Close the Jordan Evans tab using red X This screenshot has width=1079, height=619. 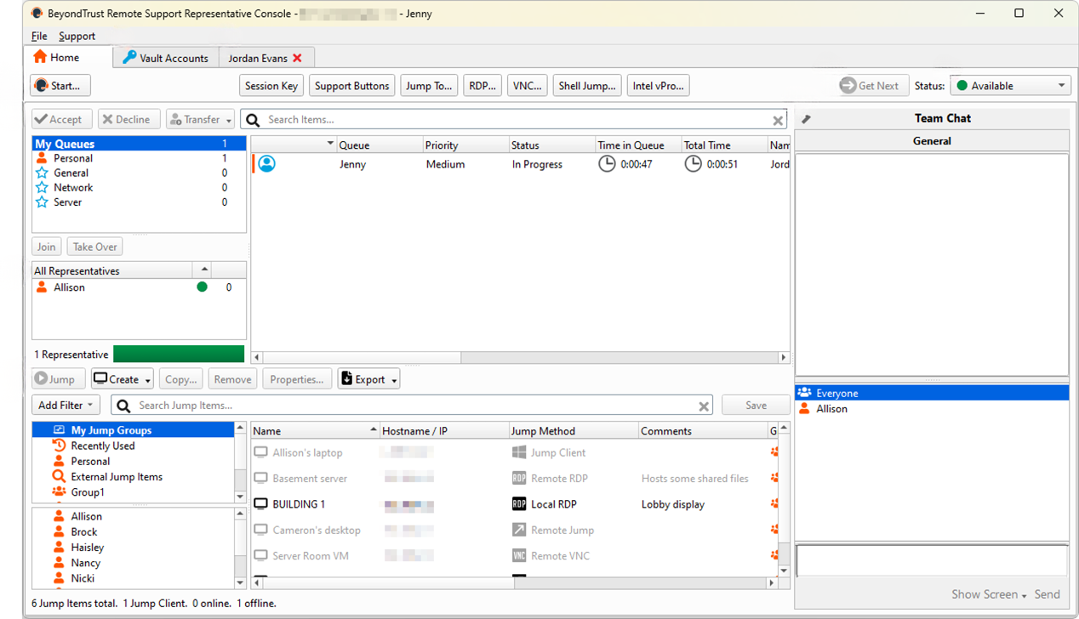pyautogui.click(x=297, y=58)
